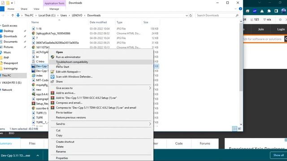Click Show all in the browser download bar

[x=278, y=155]
